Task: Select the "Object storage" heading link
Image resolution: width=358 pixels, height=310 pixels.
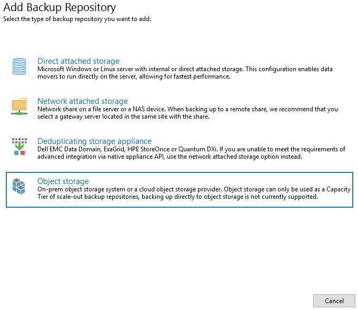Action: point(63,181)
